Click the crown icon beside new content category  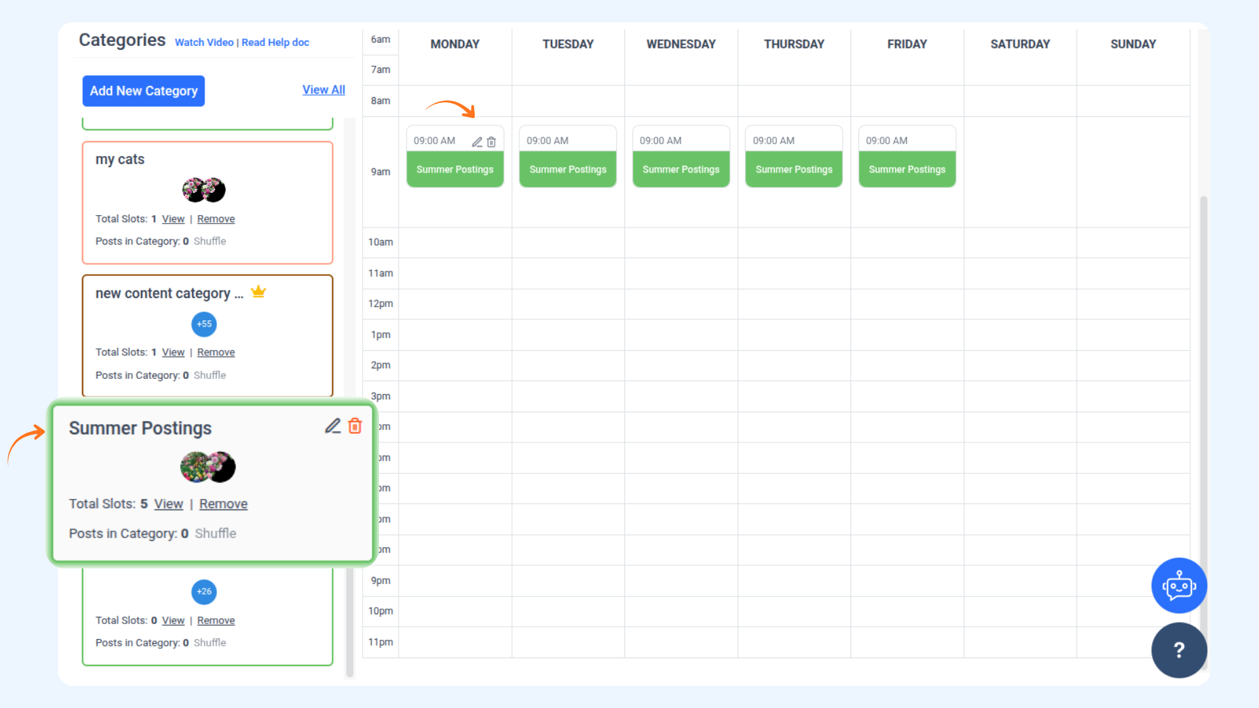point(258,292)
